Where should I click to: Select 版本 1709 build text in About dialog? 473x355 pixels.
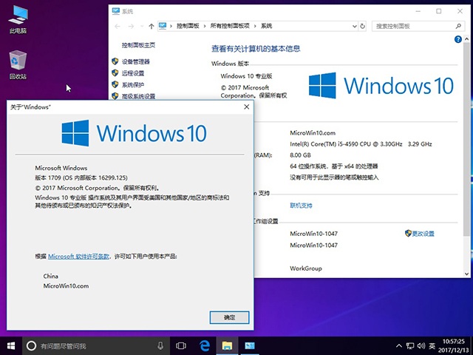pyautogui.click(x=81, y=177)
